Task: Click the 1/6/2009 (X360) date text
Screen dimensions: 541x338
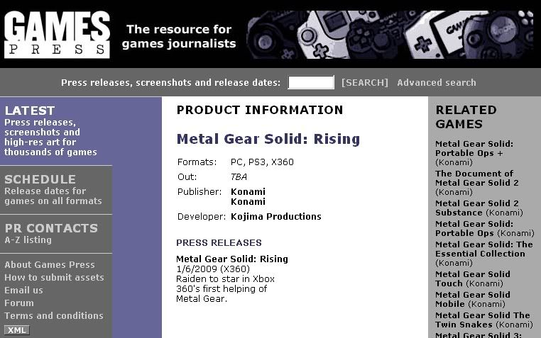Action: pyautogui.click(x=212, y=269)
